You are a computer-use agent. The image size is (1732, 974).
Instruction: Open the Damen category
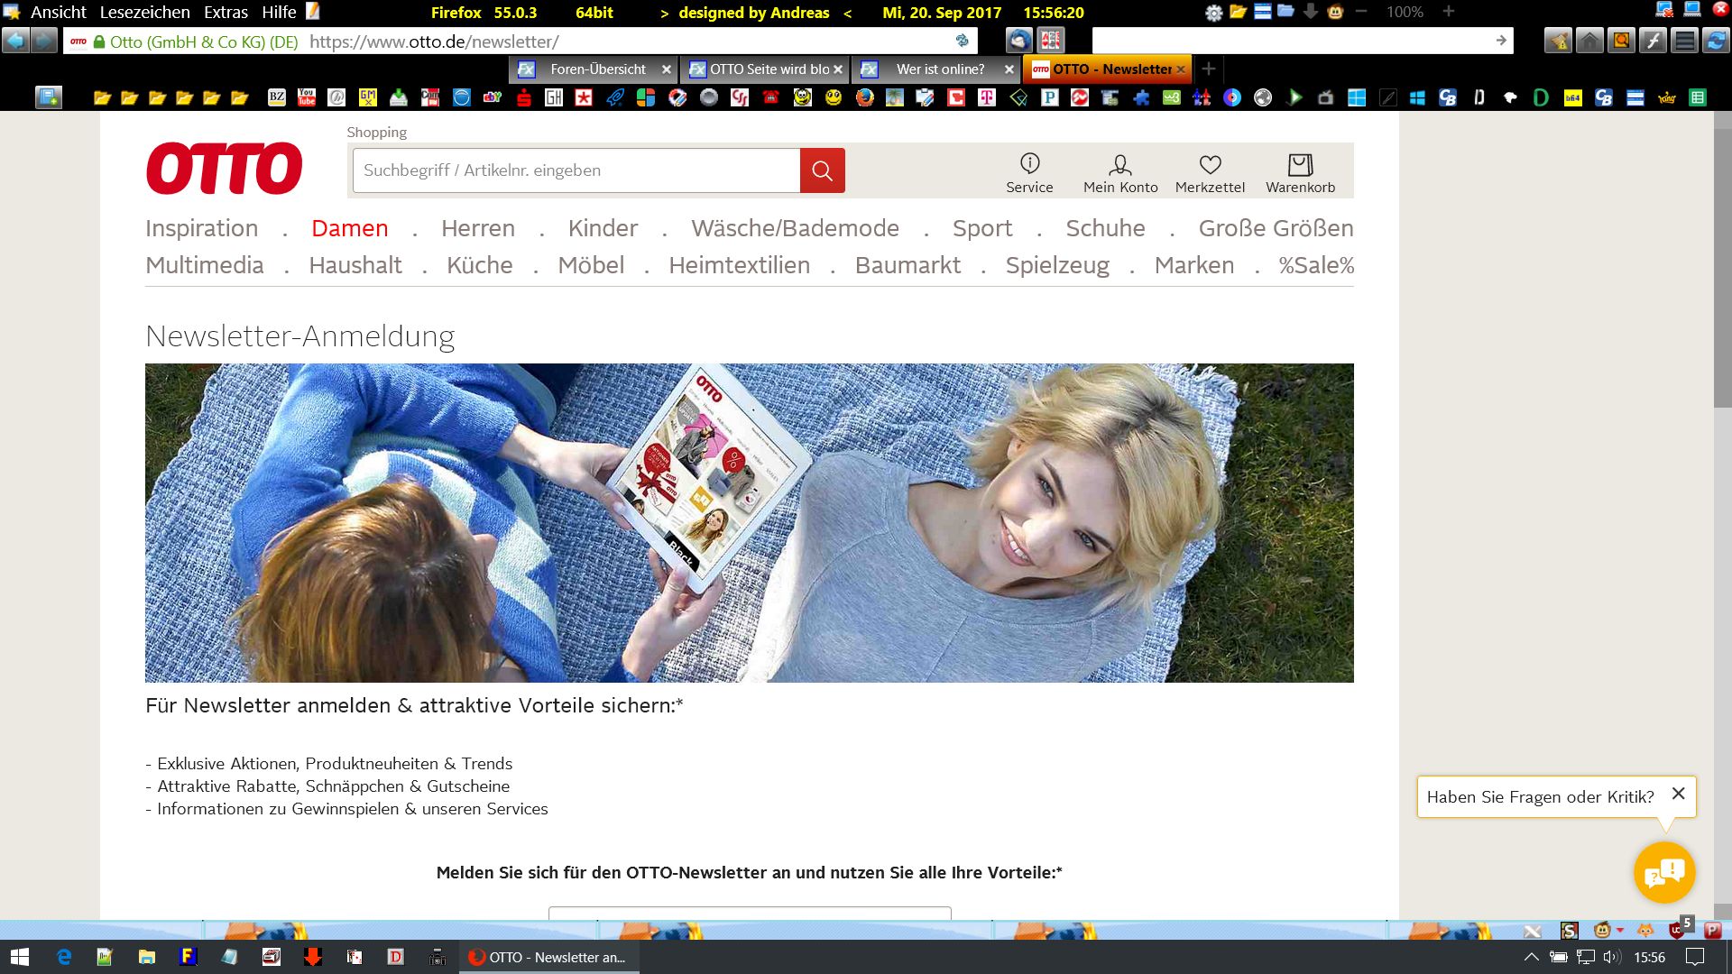(x=349, y=228)
